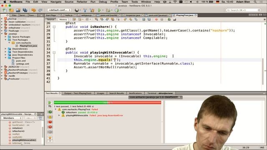The width and height of the screenshot is (267, 150).
Task: Click the Find Selection magnifier icon in the editor toolbar
Action: click(x=96, y=20)
